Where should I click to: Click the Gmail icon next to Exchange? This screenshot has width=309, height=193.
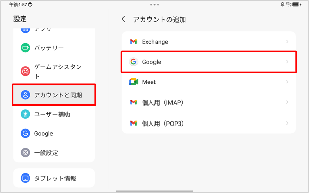click(133, 42)
